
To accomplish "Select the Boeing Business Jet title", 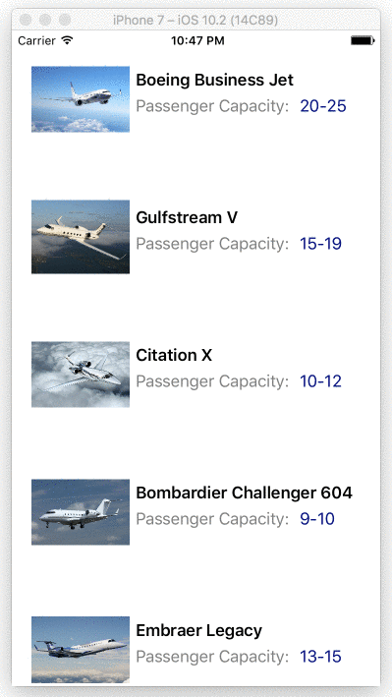I will (x=214, y=80).
